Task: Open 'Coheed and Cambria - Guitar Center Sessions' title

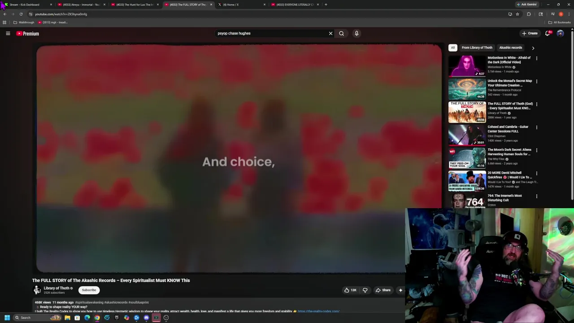Action: click(x=508, y=129)
